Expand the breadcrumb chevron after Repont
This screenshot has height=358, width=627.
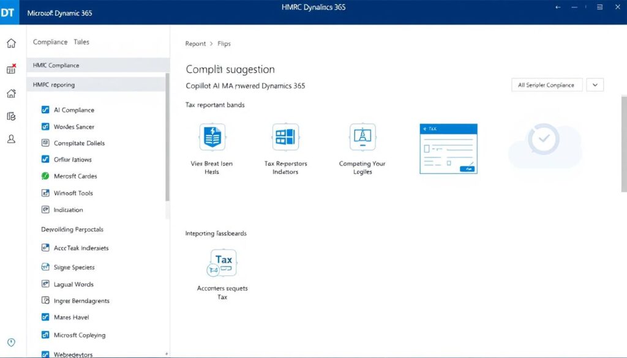coord(211,43)
